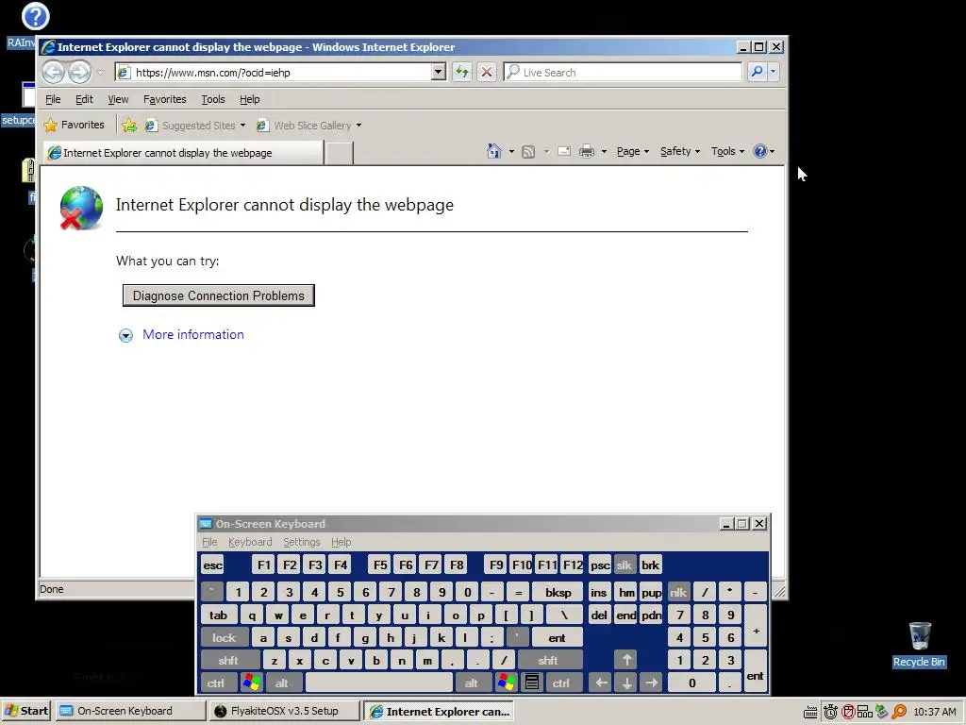966x725 pixels.
Task: Click the space bar on On-Screen Keyboard
Action: [379, 683]
